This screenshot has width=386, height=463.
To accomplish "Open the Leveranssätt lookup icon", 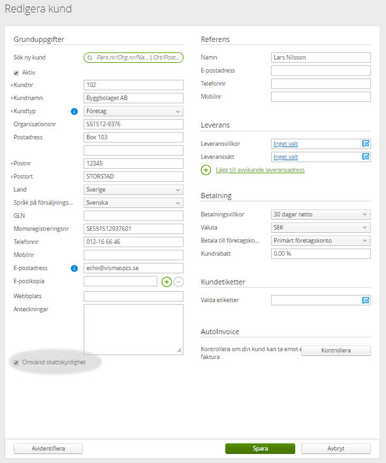I will [366, 156].
